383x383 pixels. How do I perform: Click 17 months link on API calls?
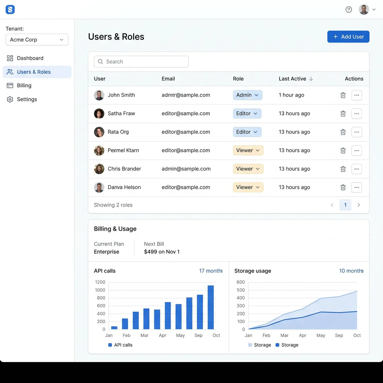click(x=211, y=271)
